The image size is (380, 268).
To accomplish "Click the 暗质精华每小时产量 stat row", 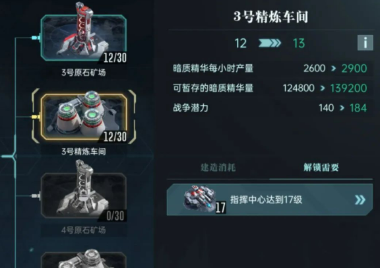I will click(269, 69).
